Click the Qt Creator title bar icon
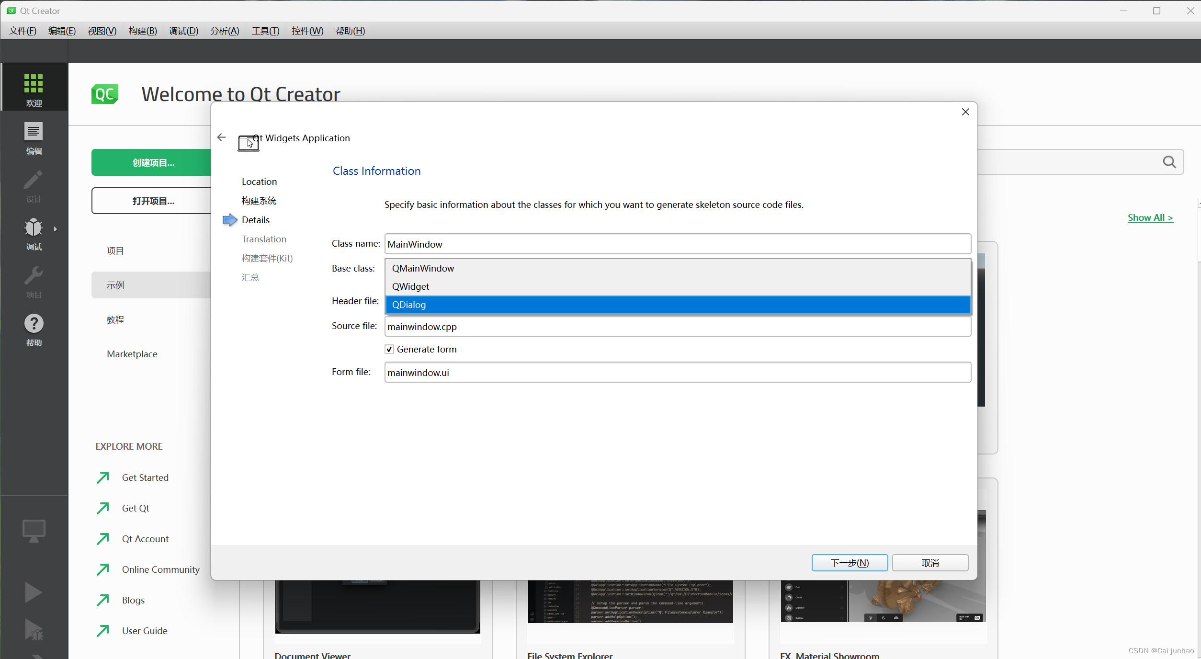The height and width of the screenshot is (659, 1201). pos(11,11)
